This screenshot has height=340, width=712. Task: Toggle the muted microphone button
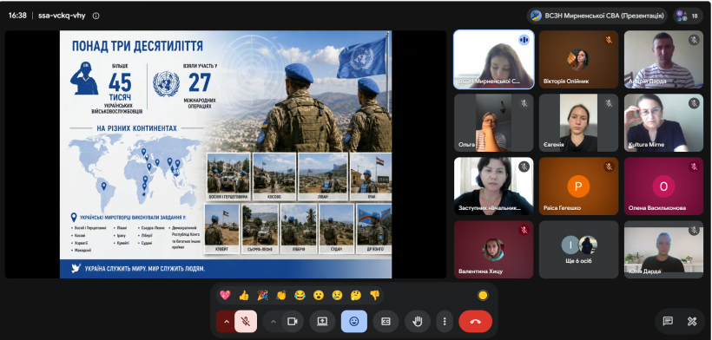pos(246,322)
